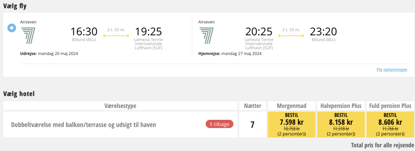Viewport: 415px width, 151px height.
Task: Book Morgenmad option for 7.598 kr
Action: [x=292, y=125]
